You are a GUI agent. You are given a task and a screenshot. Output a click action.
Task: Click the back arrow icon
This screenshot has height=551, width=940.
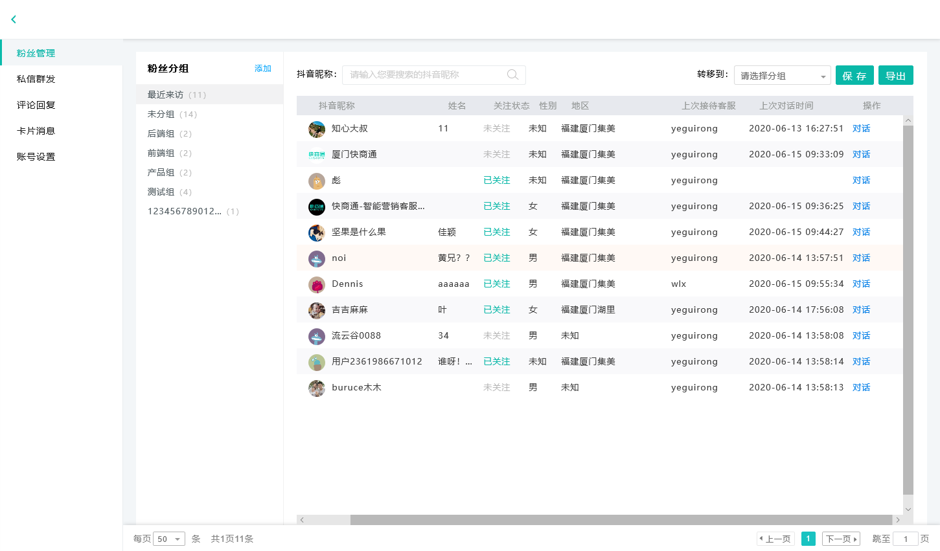tap(14, 19)
